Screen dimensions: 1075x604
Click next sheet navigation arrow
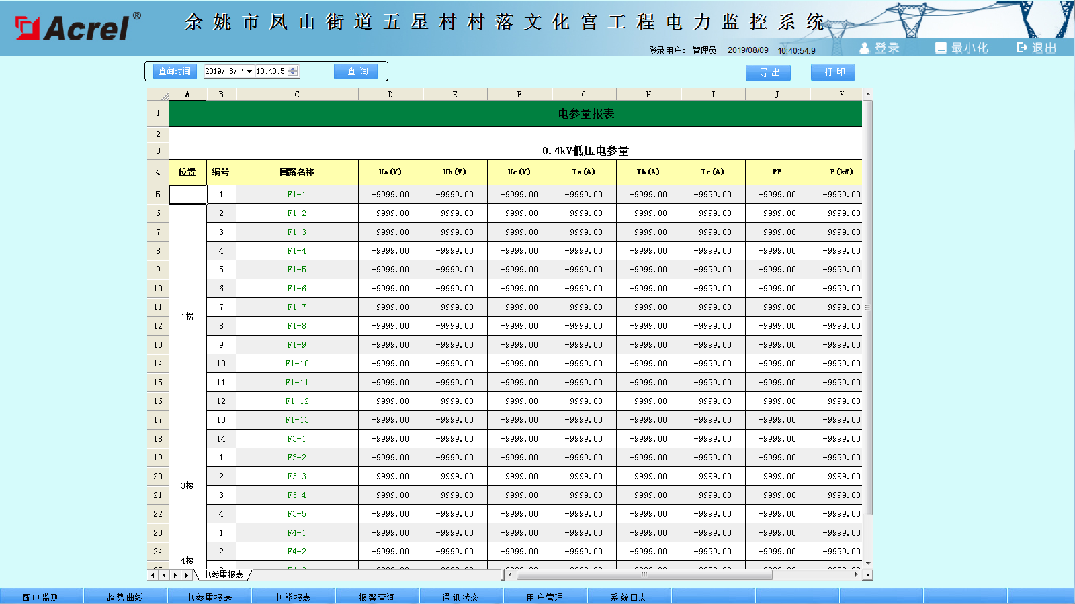coord(175,575)
